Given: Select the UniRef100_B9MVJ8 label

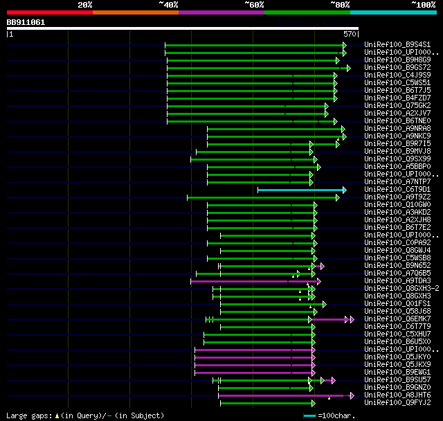Looking at the screenshot, I should [397, 152].
